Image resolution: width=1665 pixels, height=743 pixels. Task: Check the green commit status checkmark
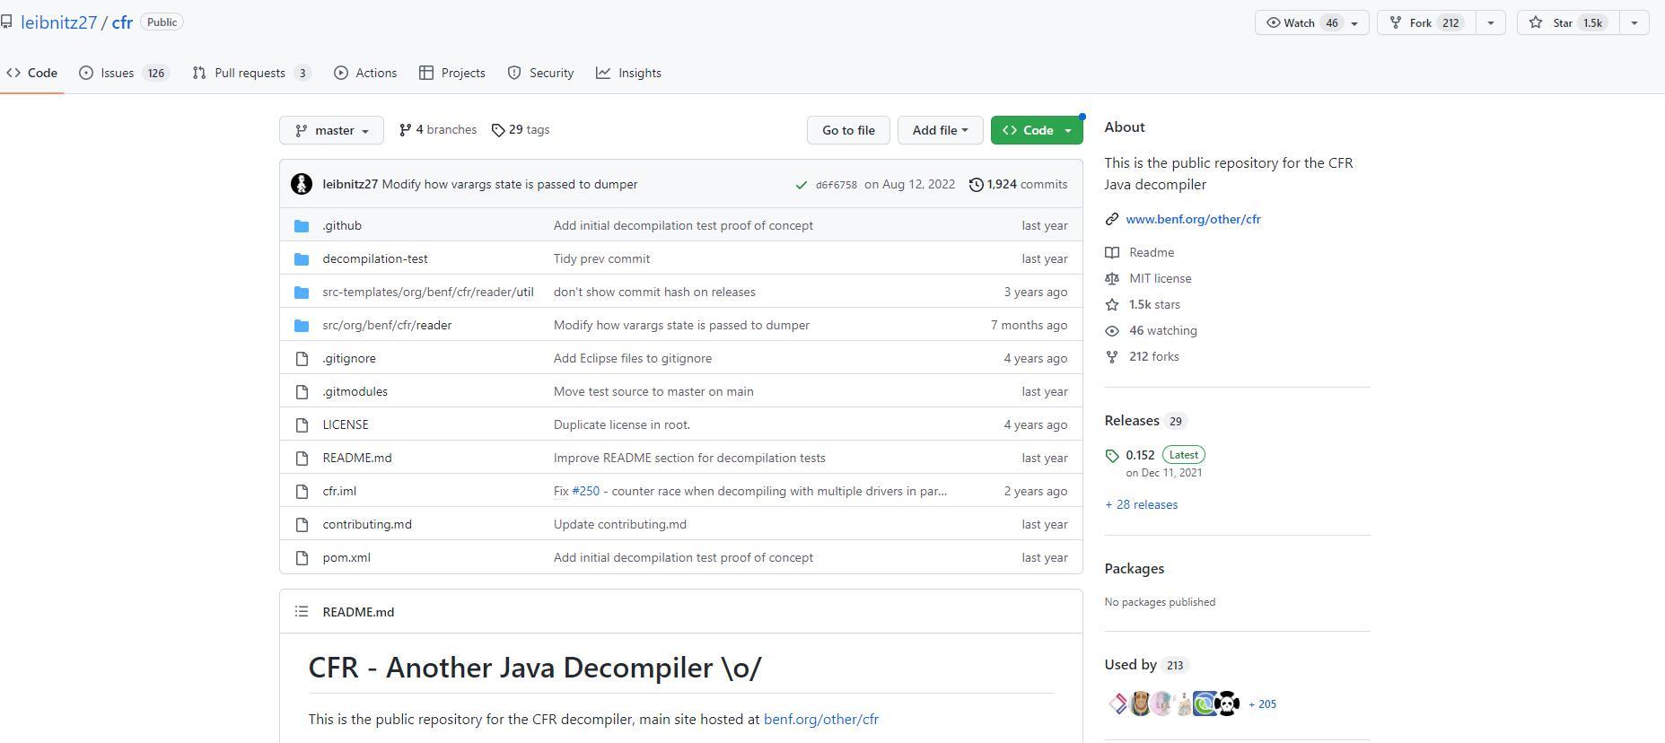[x=801, y=185]
